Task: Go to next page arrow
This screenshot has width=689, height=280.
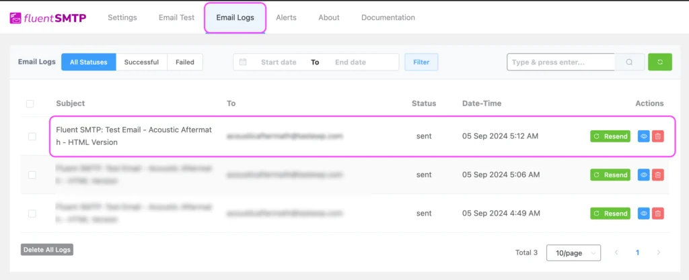Action: tap(658, 252)
